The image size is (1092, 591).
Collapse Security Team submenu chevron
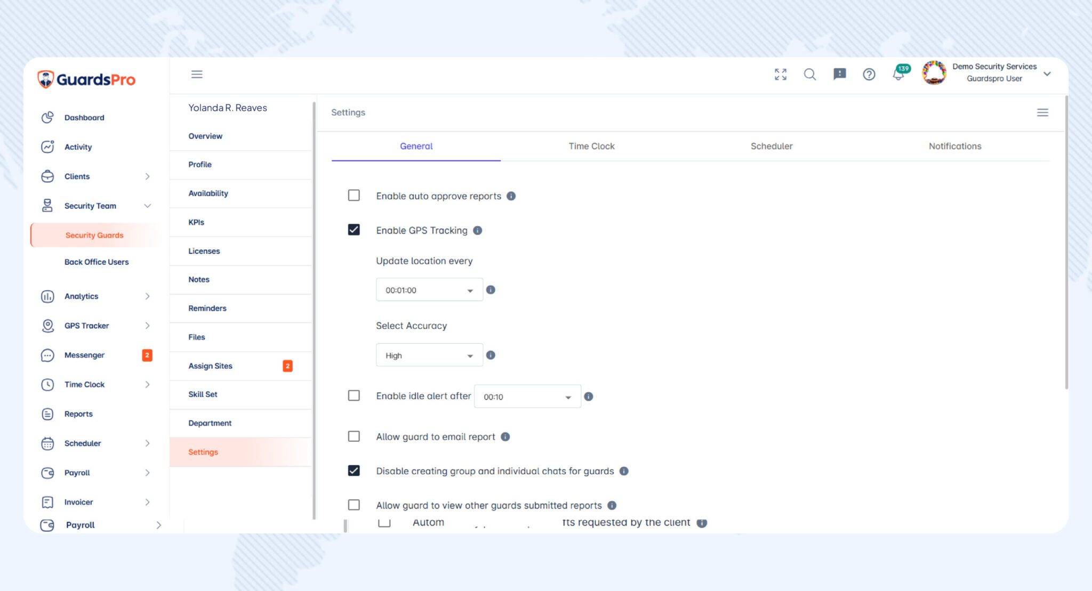(148, 206)
